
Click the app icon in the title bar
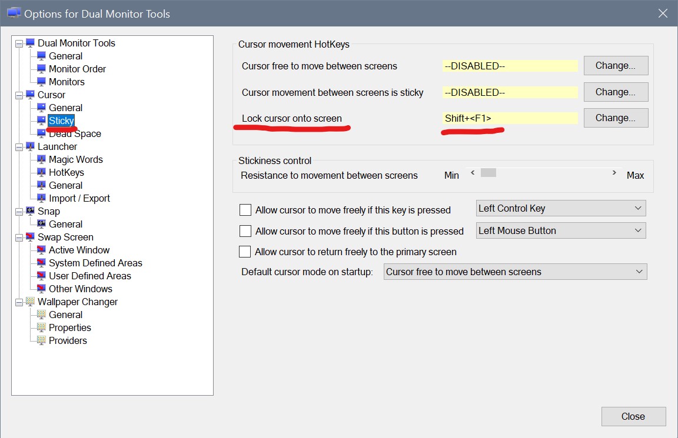point(14,14)
